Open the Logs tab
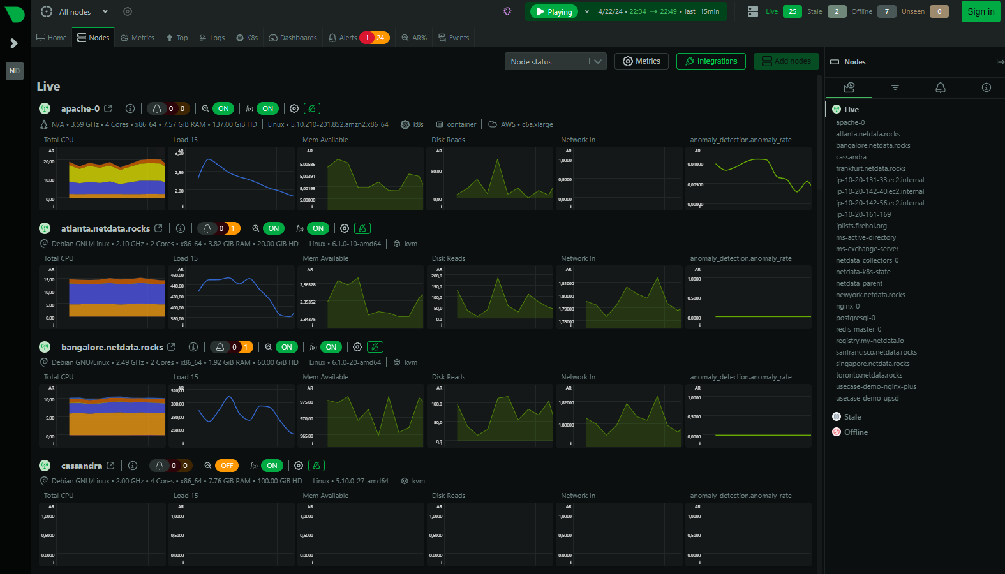Screen dimensions: 1005x574 click(x=212, y=38)
